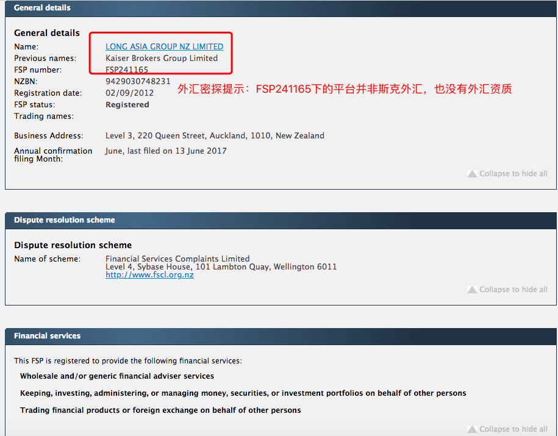Click the 'Previous names:' field label

pyautogui.click(x=45, y=59)
